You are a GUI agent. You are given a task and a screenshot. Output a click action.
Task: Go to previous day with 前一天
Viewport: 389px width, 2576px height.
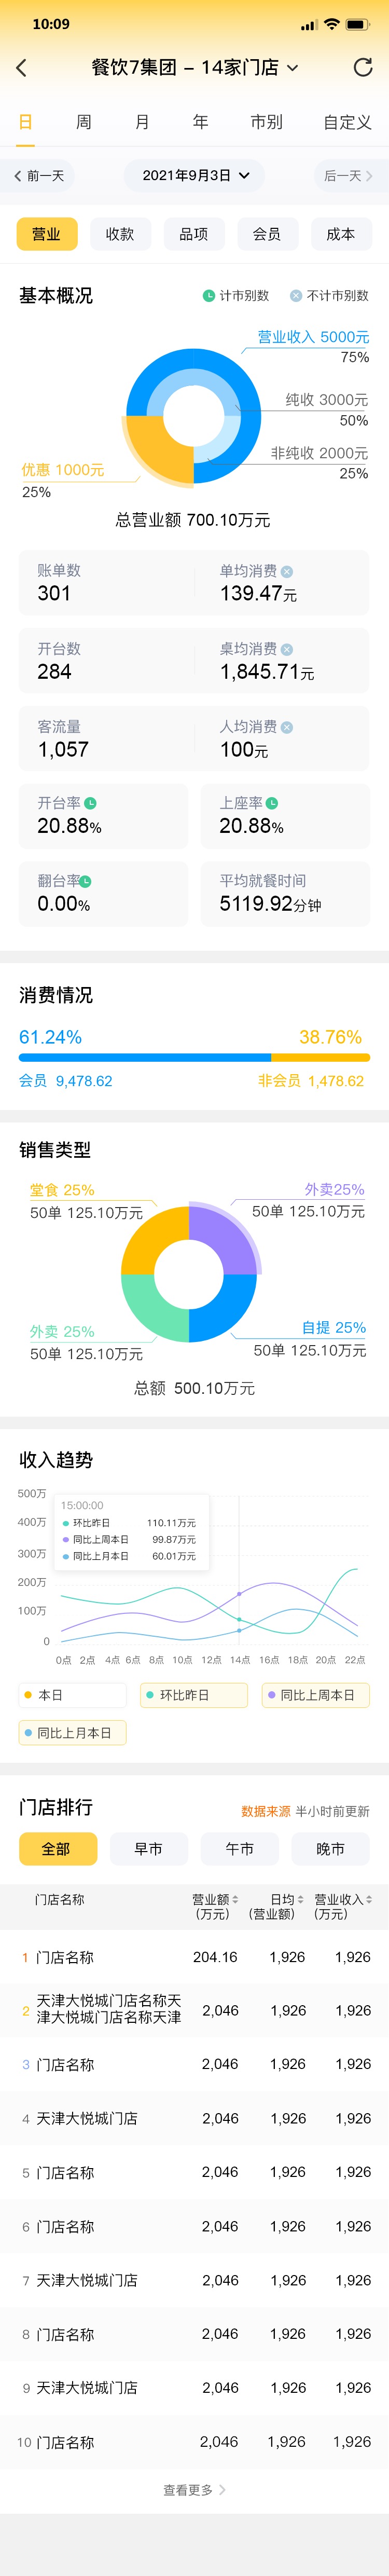click(x=39, y=175)
